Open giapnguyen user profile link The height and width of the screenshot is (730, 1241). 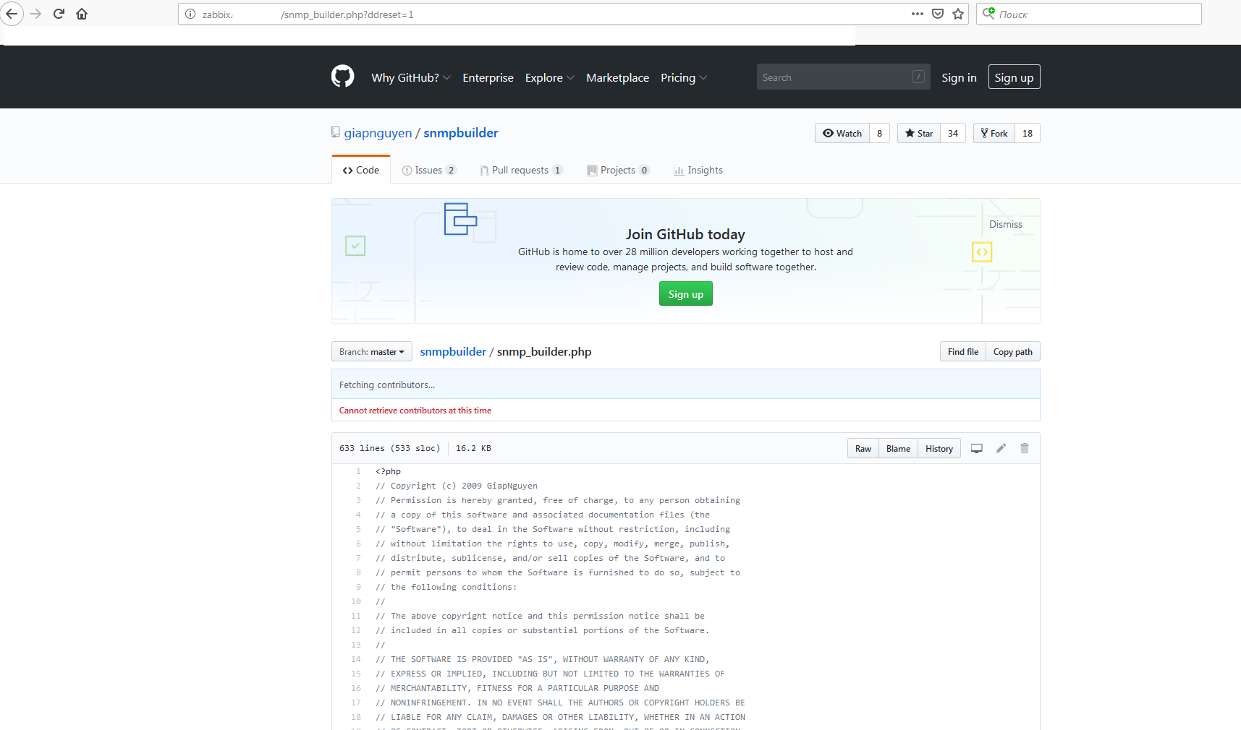pos(378,133)
